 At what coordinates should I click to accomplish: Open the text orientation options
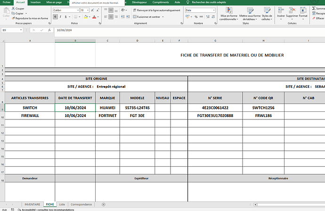pyautogui.click(x=124, y=10)
